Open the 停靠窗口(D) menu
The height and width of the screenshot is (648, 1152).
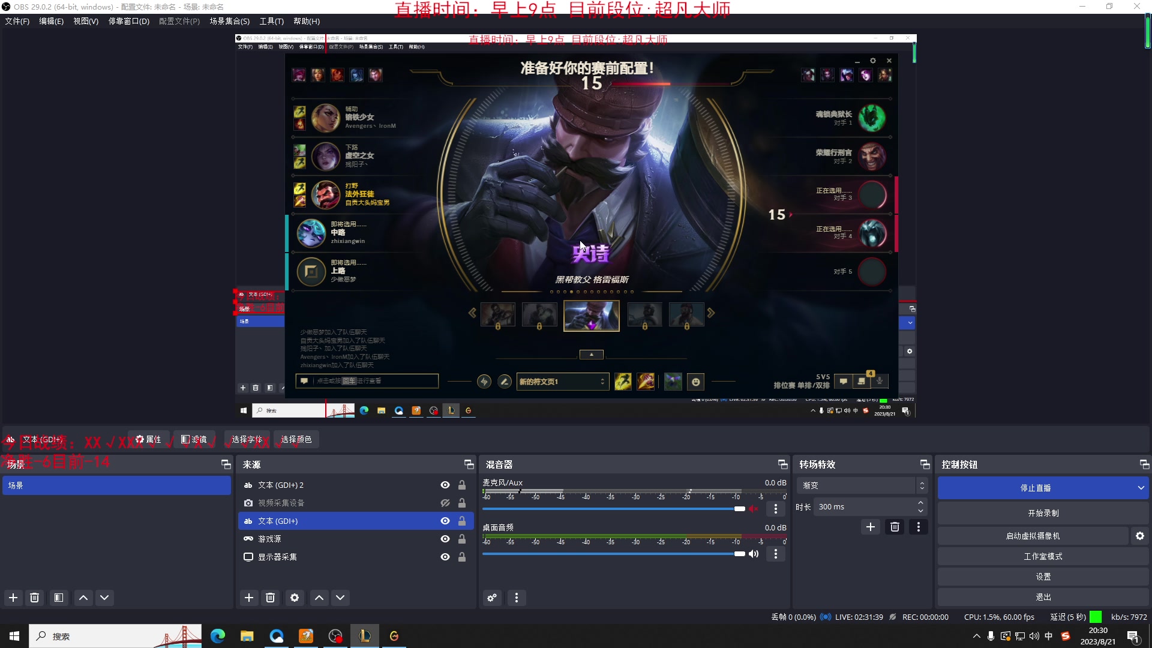click(x=129, y=21)
